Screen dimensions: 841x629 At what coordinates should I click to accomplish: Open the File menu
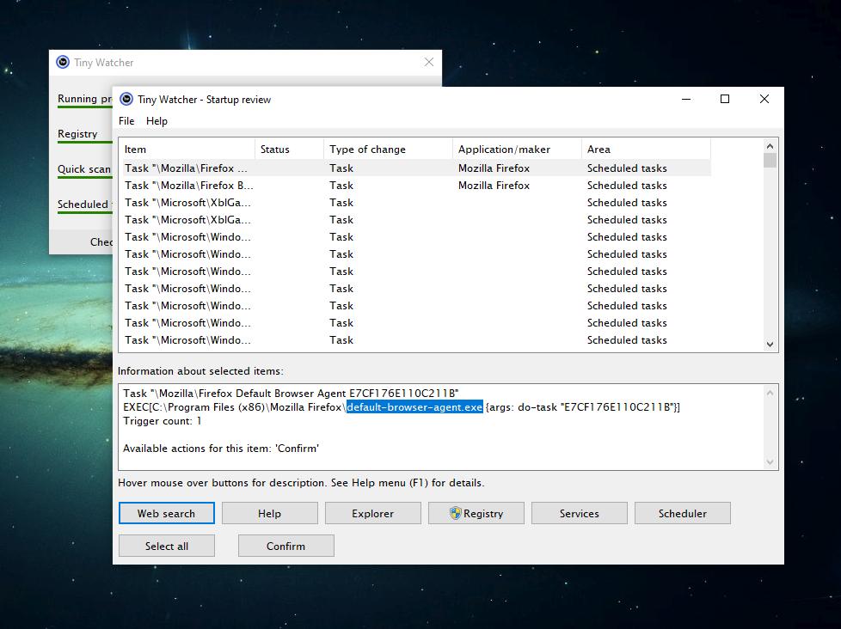126,121
